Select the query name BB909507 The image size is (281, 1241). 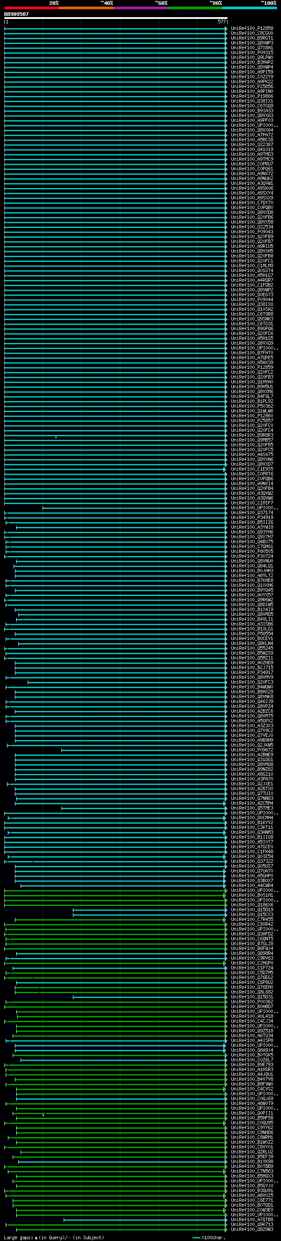16,15
